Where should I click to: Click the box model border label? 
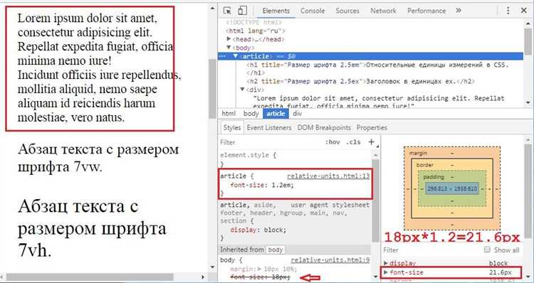tap(425, 165)
